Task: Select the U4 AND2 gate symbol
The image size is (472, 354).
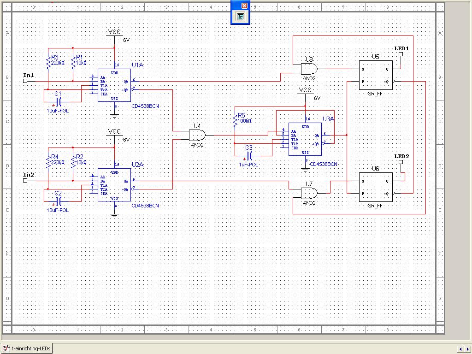Action: click(197, 135)
